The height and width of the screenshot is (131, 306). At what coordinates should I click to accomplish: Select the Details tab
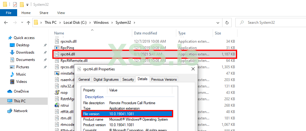coord(143,79)
